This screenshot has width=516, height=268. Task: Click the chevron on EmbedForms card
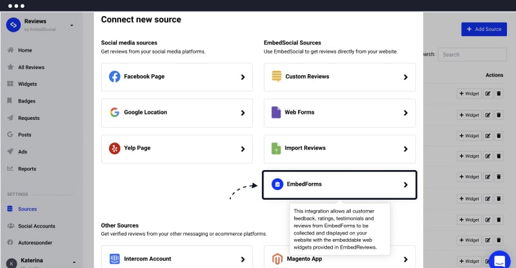(406, 185)
